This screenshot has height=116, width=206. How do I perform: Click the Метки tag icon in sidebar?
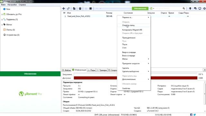pos(4,24)
